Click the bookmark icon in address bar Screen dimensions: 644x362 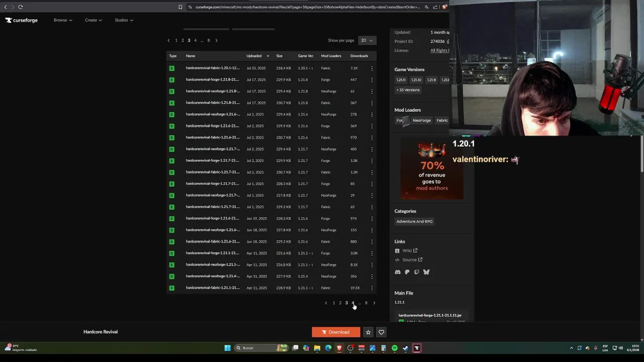(180, 7)
